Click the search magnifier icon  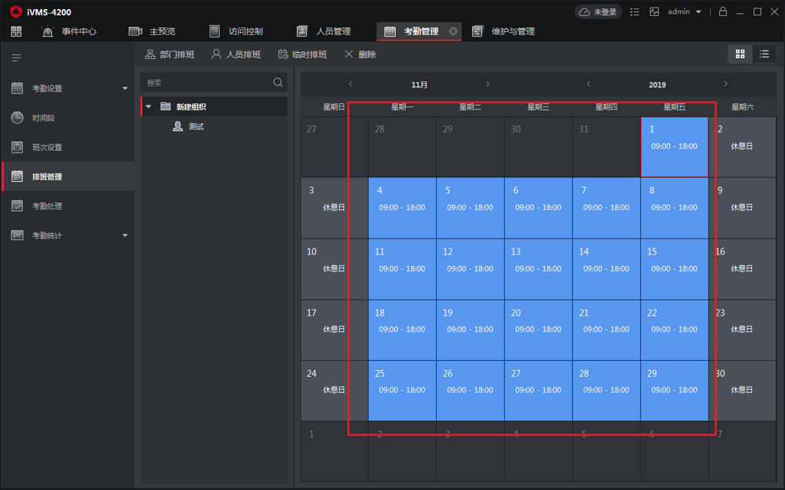[278, 83]
